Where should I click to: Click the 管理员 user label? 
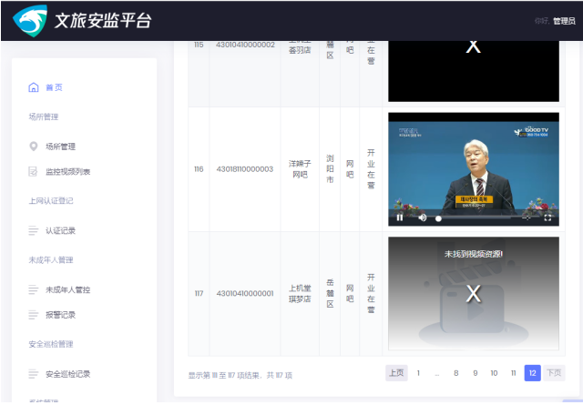click(x=564, y=21)
